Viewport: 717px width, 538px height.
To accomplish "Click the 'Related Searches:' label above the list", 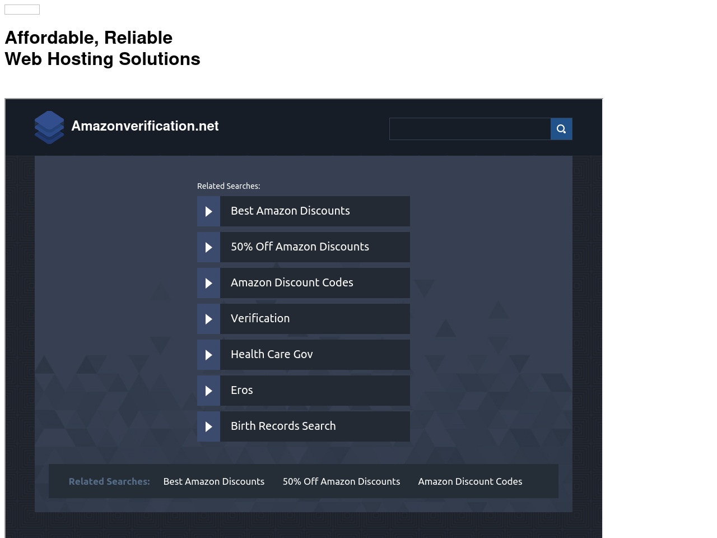I will tap(229, 186).
